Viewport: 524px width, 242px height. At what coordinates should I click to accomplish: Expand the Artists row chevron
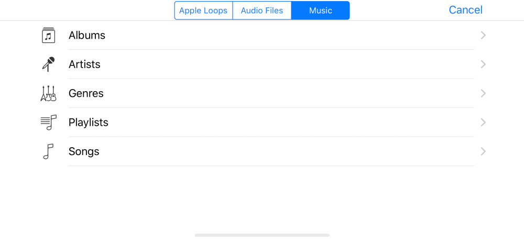(x=483, y=64)
